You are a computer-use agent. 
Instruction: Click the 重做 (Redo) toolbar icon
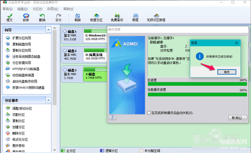(58, 18)
